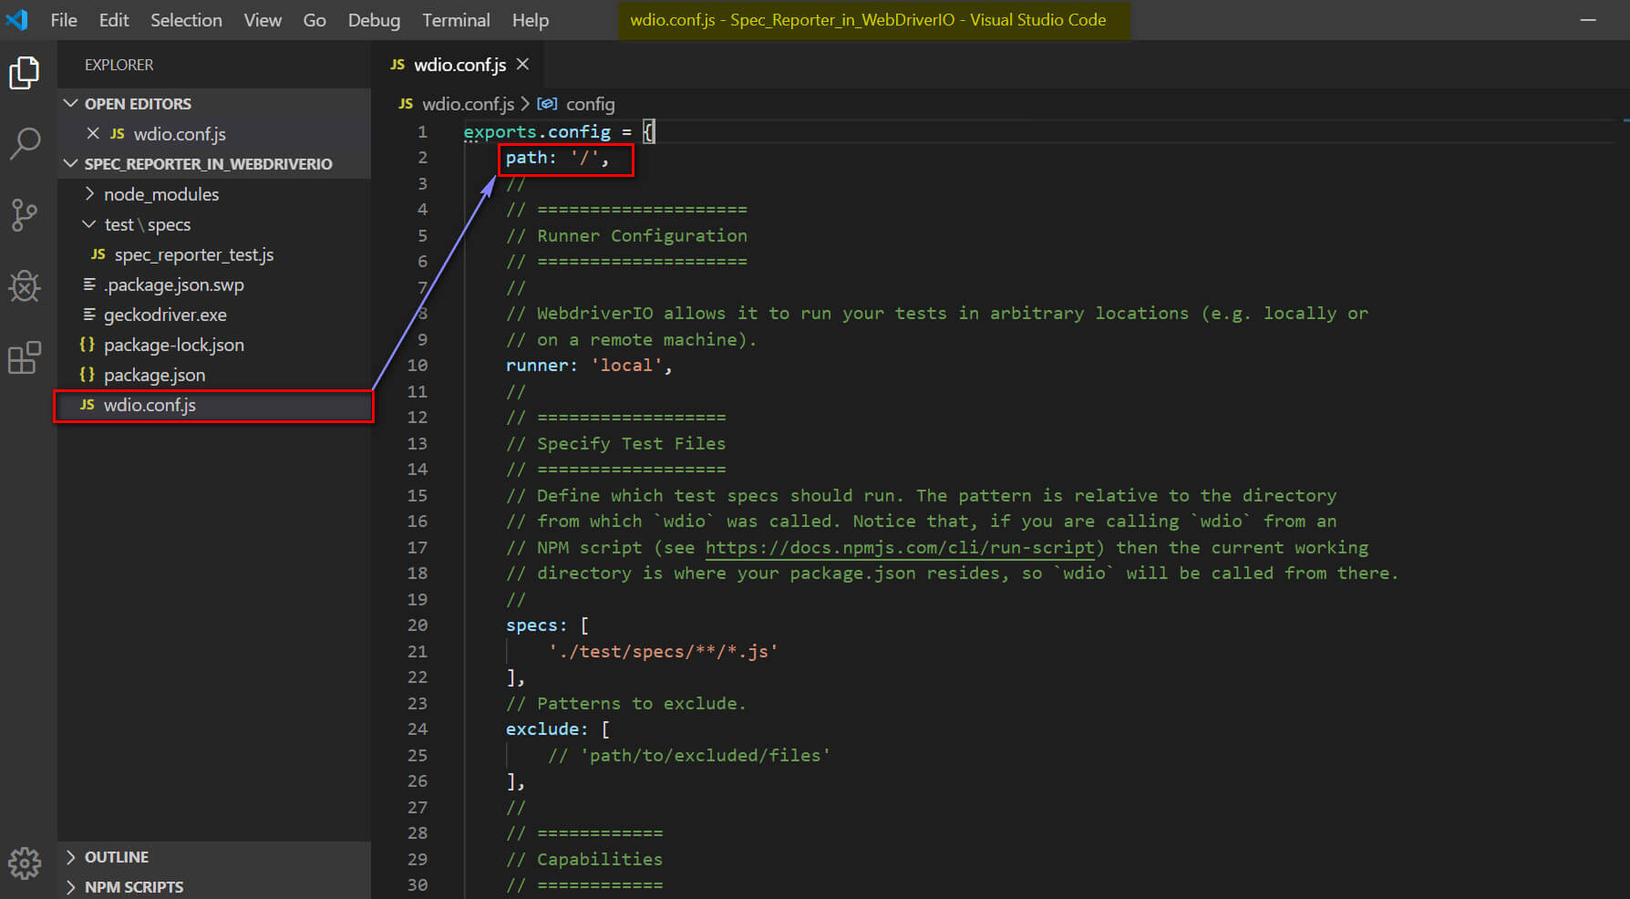Open the Selection menu
Screen dimensions: 1630x899
[186, 20]
